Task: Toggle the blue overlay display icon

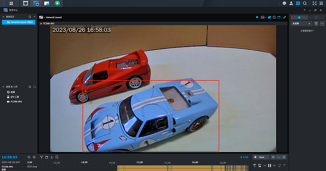Action: pos(269,18)
